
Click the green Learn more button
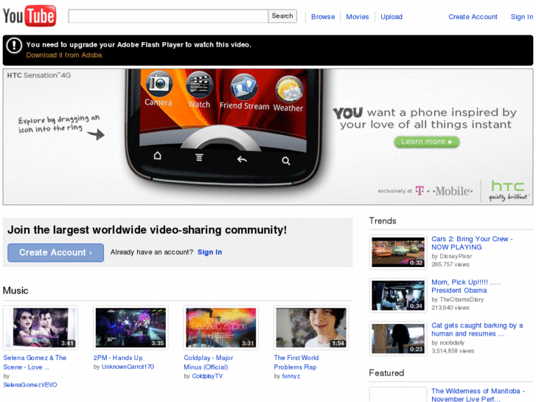pos(427,142)
